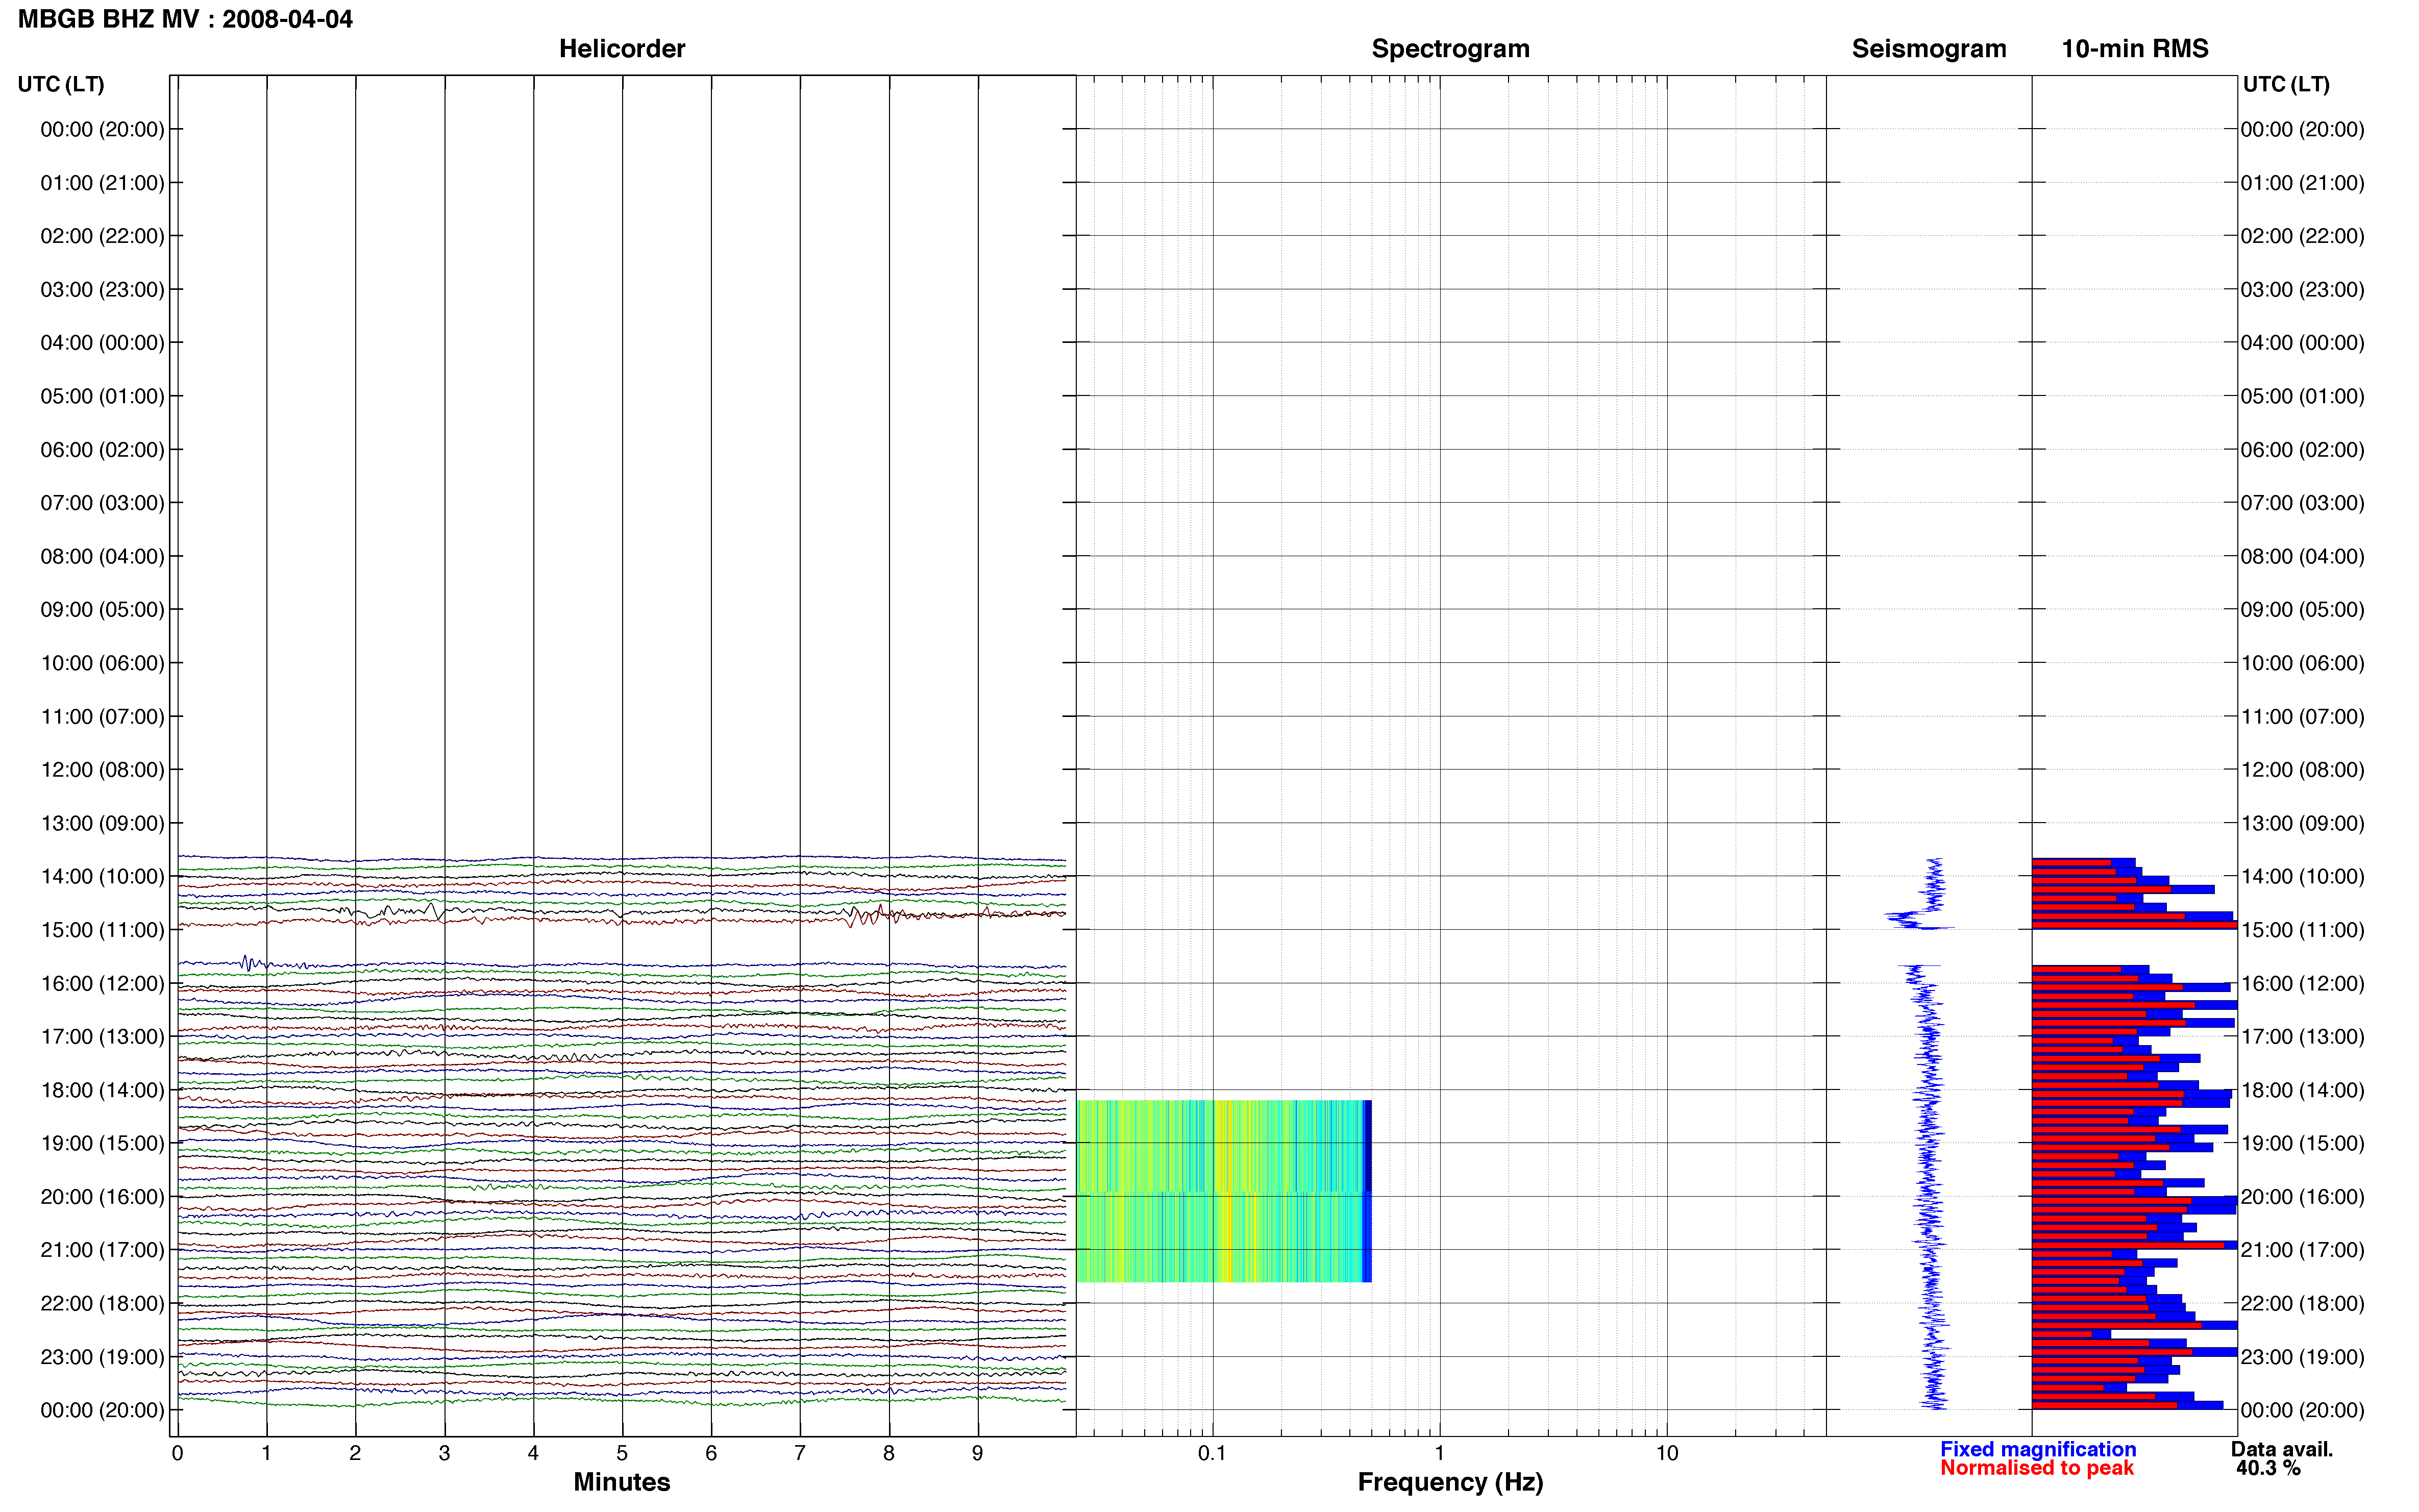Click the lower spectrogram block near 21:00

(x=1223, y=1237)
